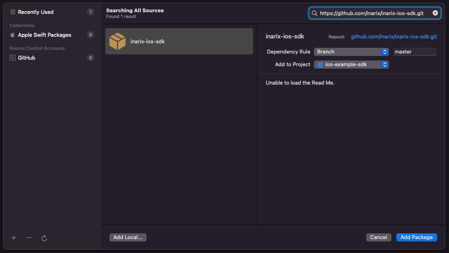The image size is (449, 253).
Task: Cancel the add package dialog
Action: click(378, 237)
